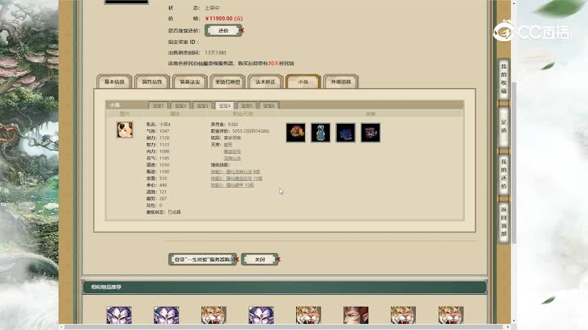This screenshot has height=330, width=588.
Task: Click the folded blue cloth equipment icon
Action: [346, 132]
